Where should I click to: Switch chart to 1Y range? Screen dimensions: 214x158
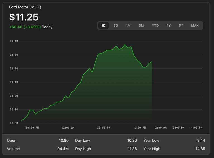click(x=169, y=26)
